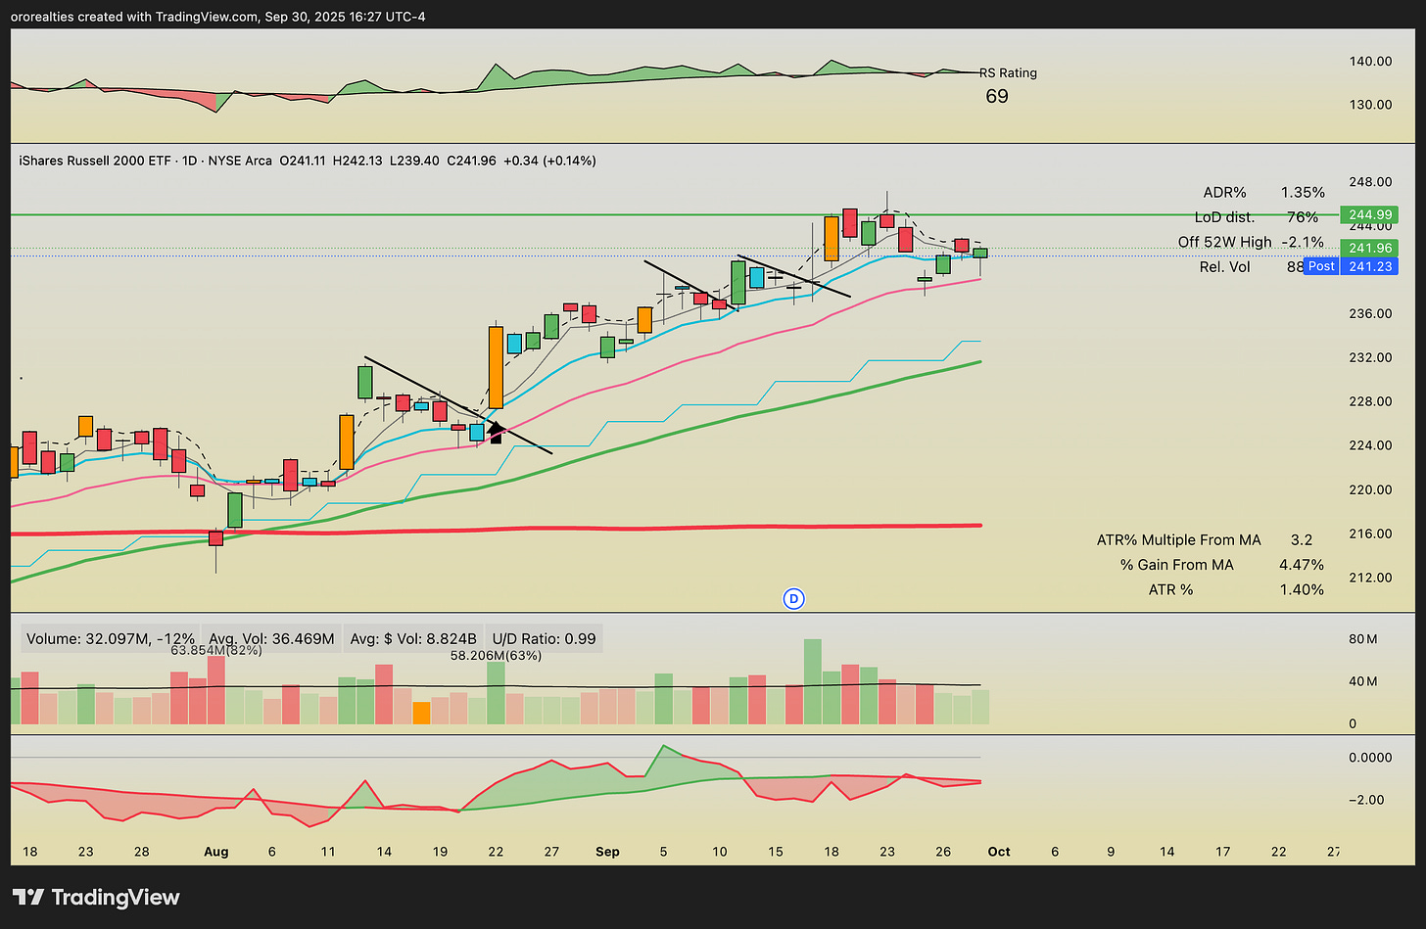Click the blue D dividend marker
The height and width of the screenshot is (929, 1426).
(794, 598)
